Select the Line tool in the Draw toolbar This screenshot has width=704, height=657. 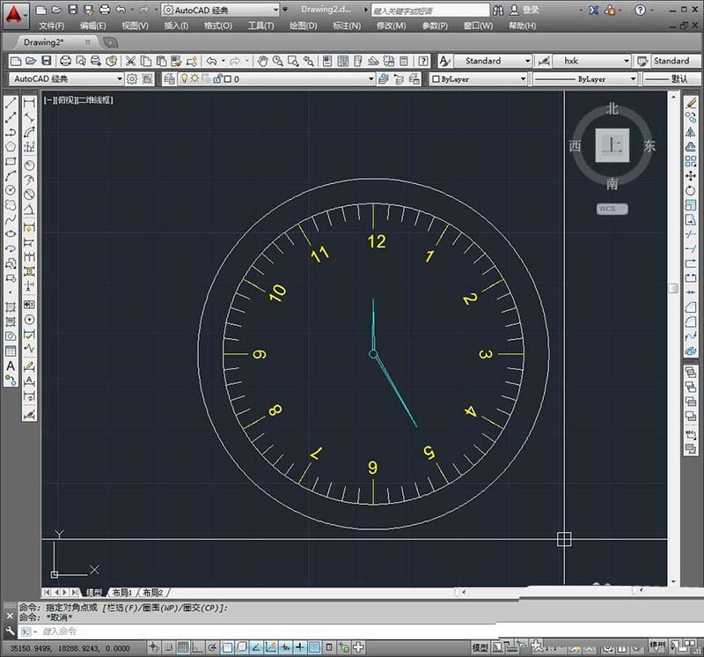11,101
